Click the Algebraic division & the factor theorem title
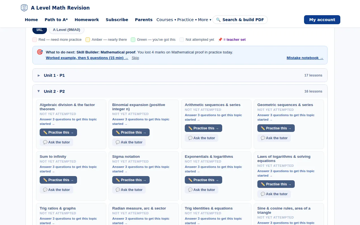 pos(67,107)
